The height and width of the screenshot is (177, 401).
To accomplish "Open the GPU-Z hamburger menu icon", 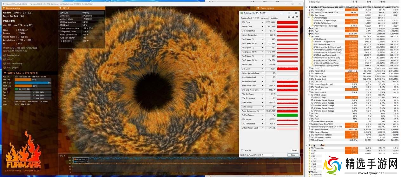I will click(296, 17).
